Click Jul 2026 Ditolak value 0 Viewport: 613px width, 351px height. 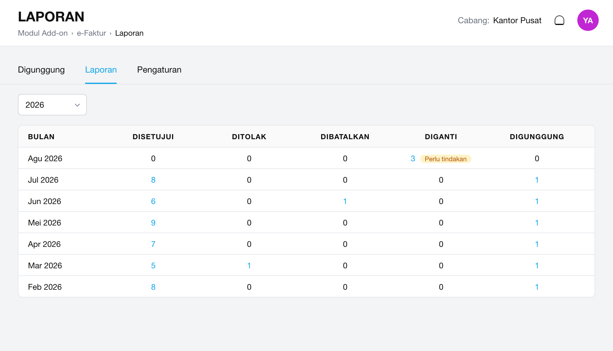(x=249, y=180)
